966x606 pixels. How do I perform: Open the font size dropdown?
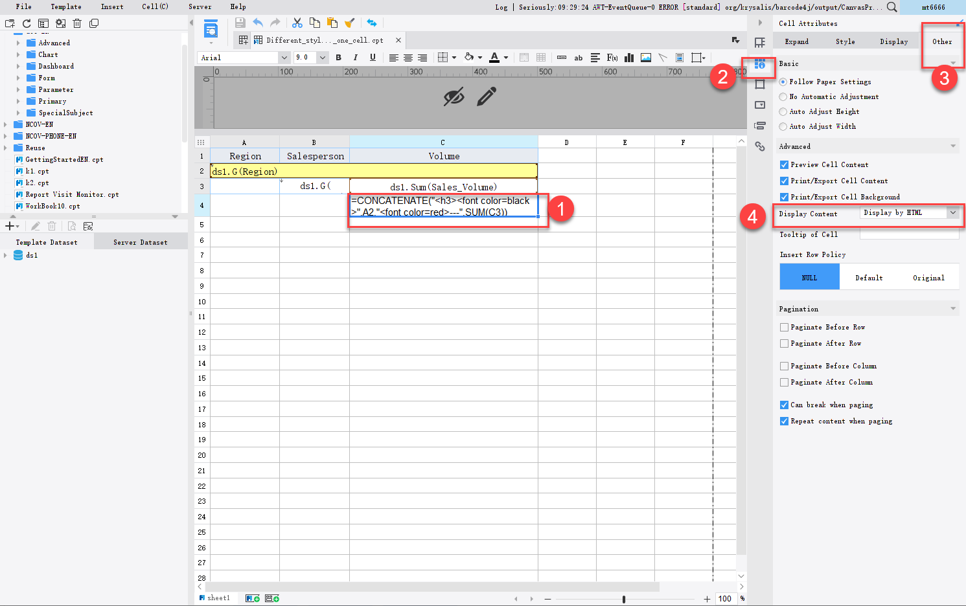click(321, 57)
